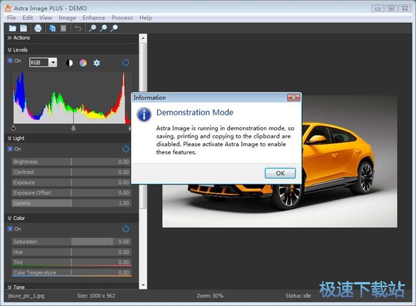Open the Help menu
The width and height of the screenshot is (416, 306).
146,18
